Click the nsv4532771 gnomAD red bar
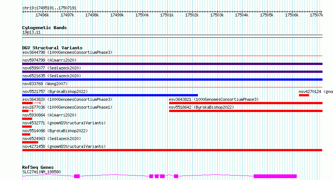Screen dimensions: 333x180 pos(27,127)
